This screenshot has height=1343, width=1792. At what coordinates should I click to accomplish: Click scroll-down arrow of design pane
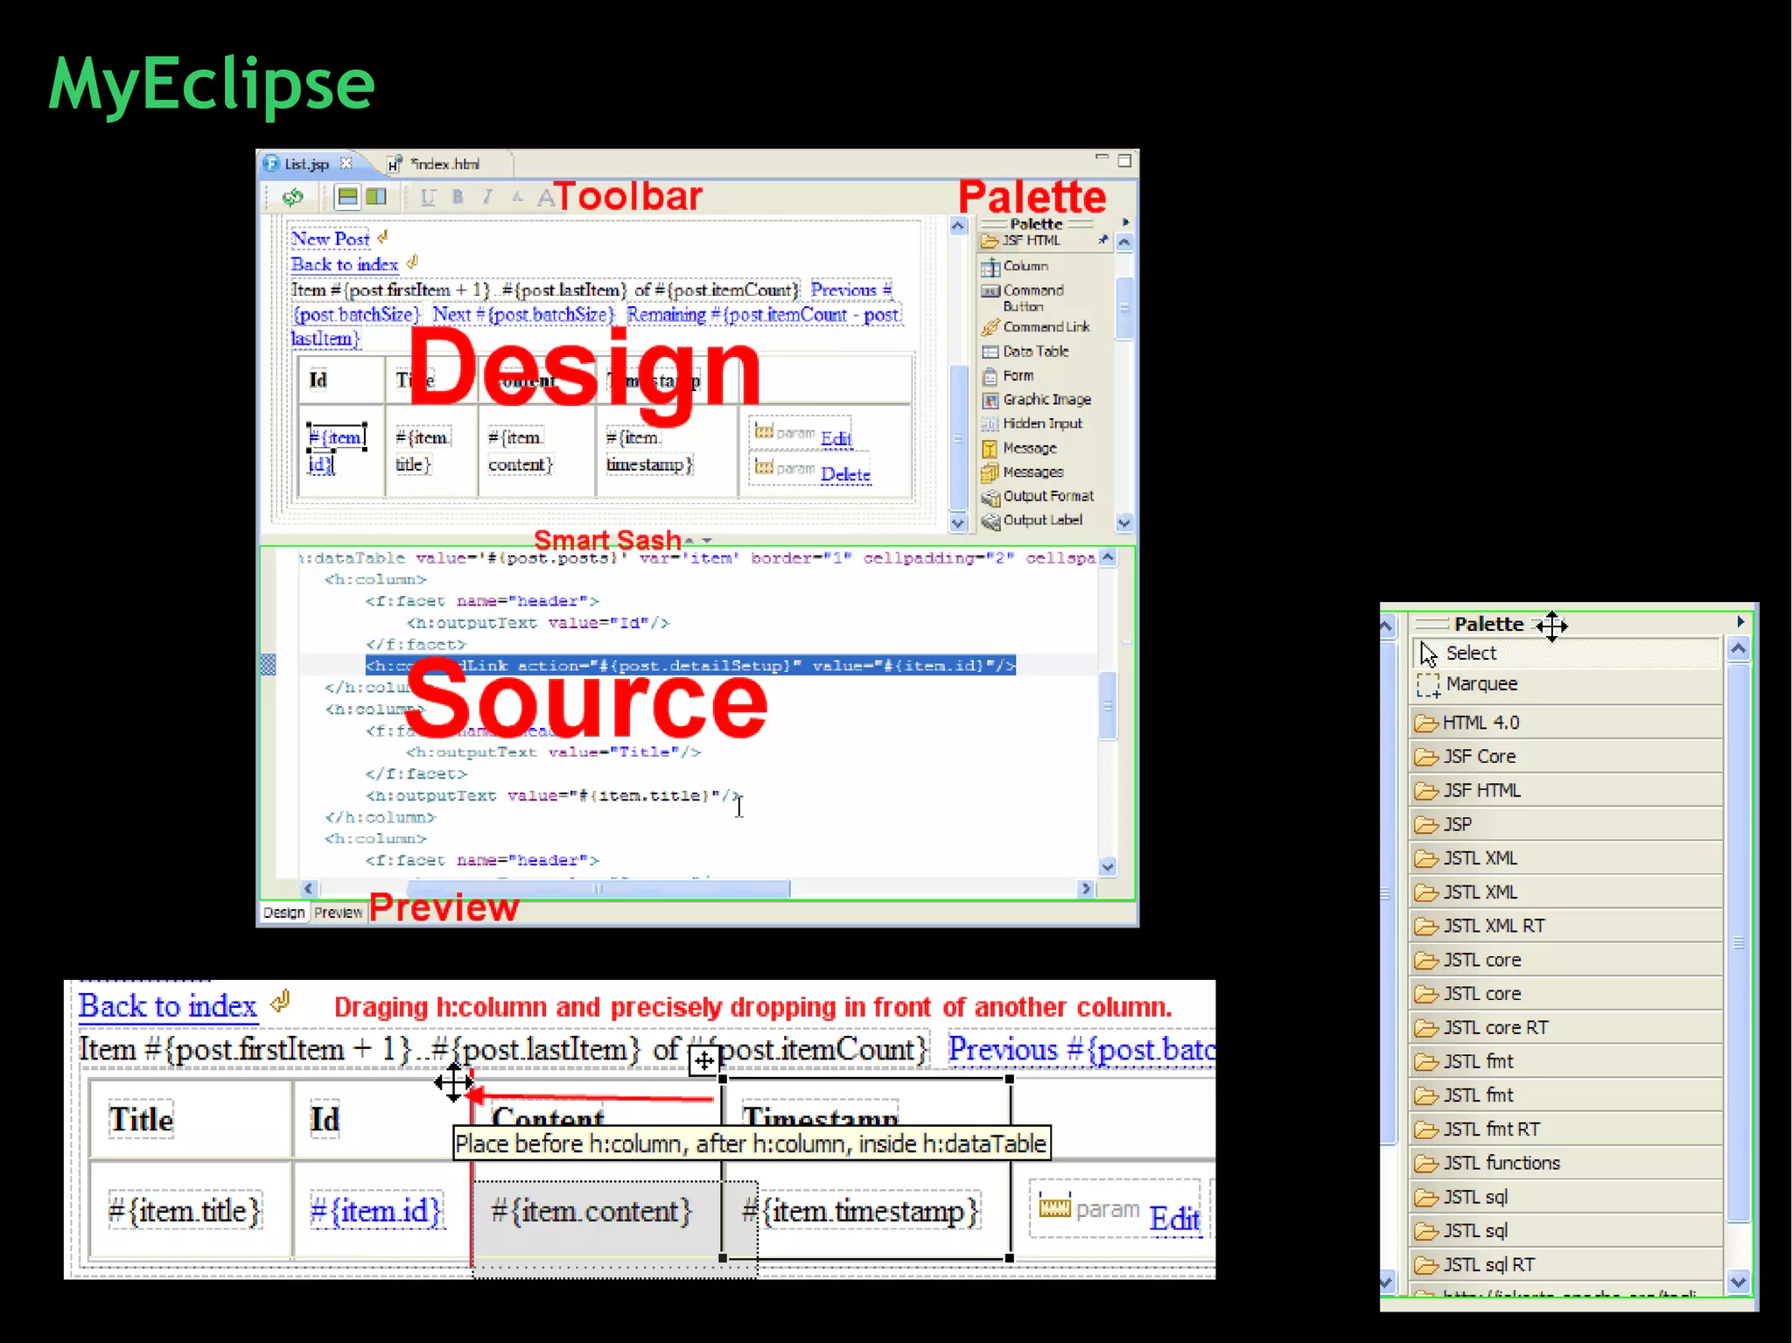tap(958, 524)
